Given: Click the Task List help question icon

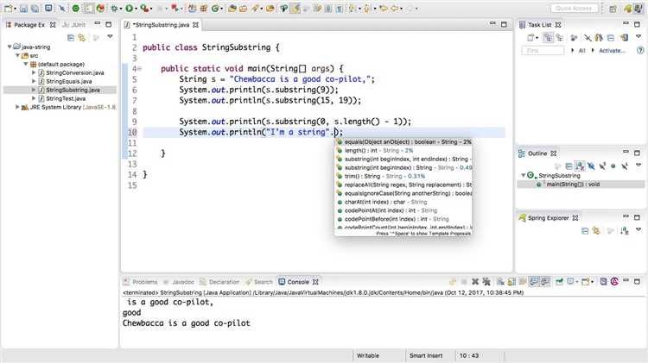Looking at the screenshot, I should (640, 50).
